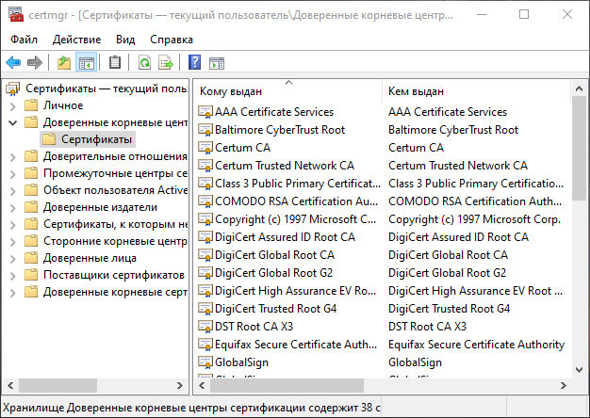Click the Copy clipboard toolbar icon

pyautogui.click(x=115, y=62)
